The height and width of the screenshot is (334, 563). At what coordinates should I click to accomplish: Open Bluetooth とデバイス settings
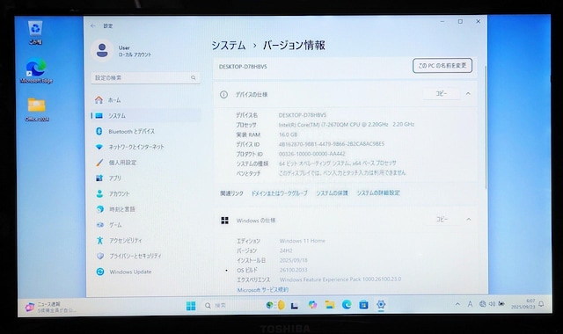tap(146, 131)
